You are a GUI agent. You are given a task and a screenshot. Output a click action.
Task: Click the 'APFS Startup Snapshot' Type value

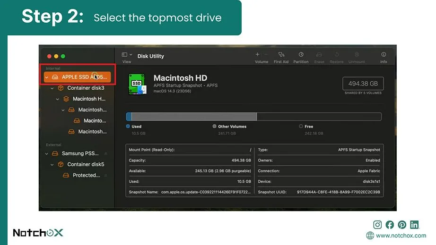click(359, 150)
